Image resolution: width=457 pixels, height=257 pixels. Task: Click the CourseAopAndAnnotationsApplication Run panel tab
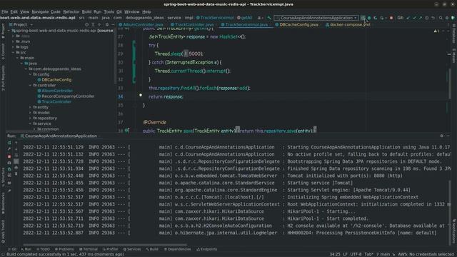pyautogui.click(x=59, y=136)
